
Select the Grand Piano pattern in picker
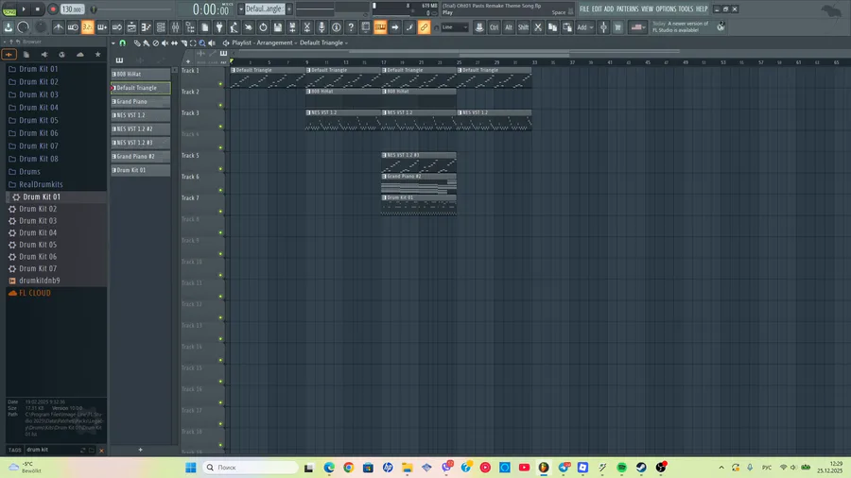[x=141, y=101]
